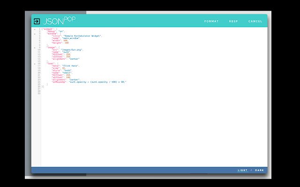Collapse the "image" block fold arrow
The width and height of the screenshot is (300, 187).
(35, 48)
